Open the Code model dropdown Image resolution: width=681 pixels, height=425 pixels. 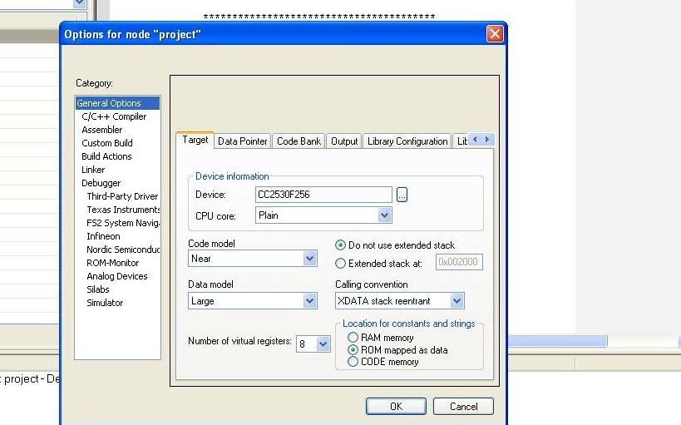(x=309, y=259)
